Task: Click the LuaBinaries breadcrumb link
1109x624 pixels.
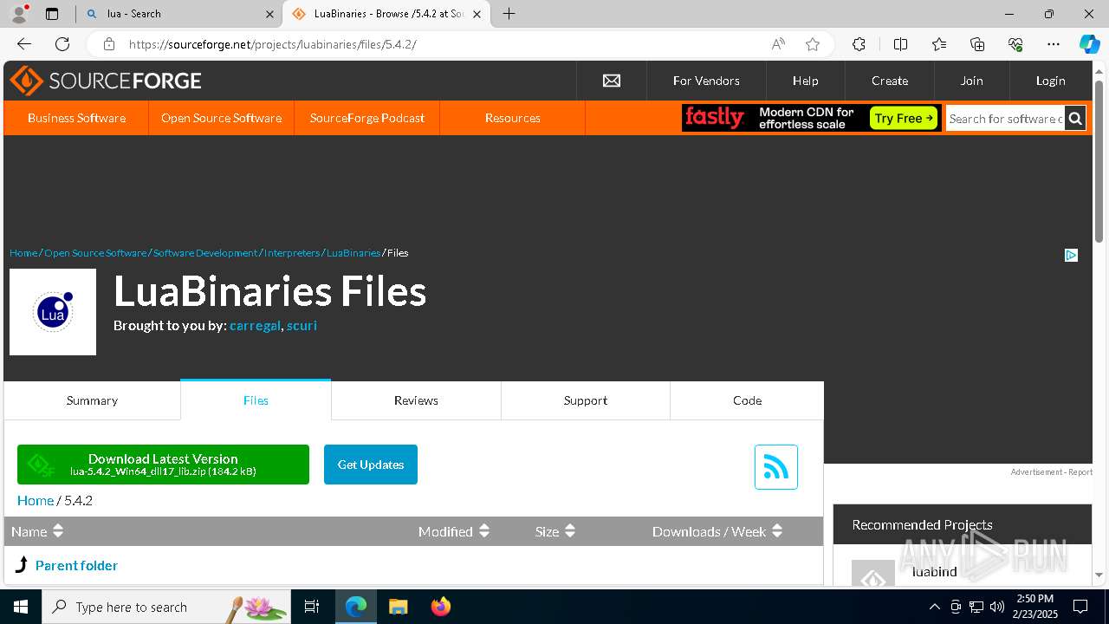Action: click(x=353, y=253)
